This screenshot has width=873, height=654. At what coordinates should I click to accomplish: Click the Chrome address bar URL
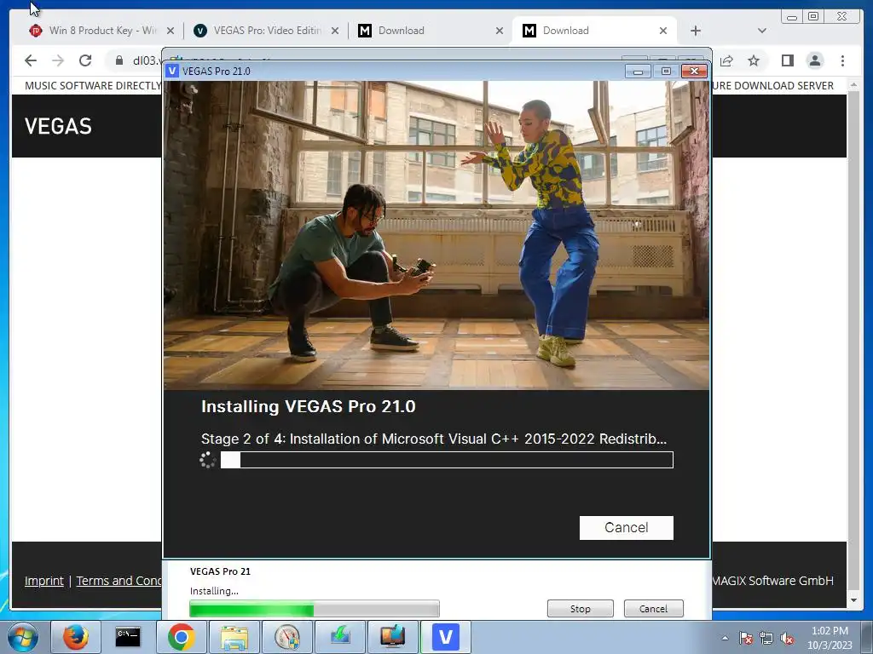pos(145,60)
